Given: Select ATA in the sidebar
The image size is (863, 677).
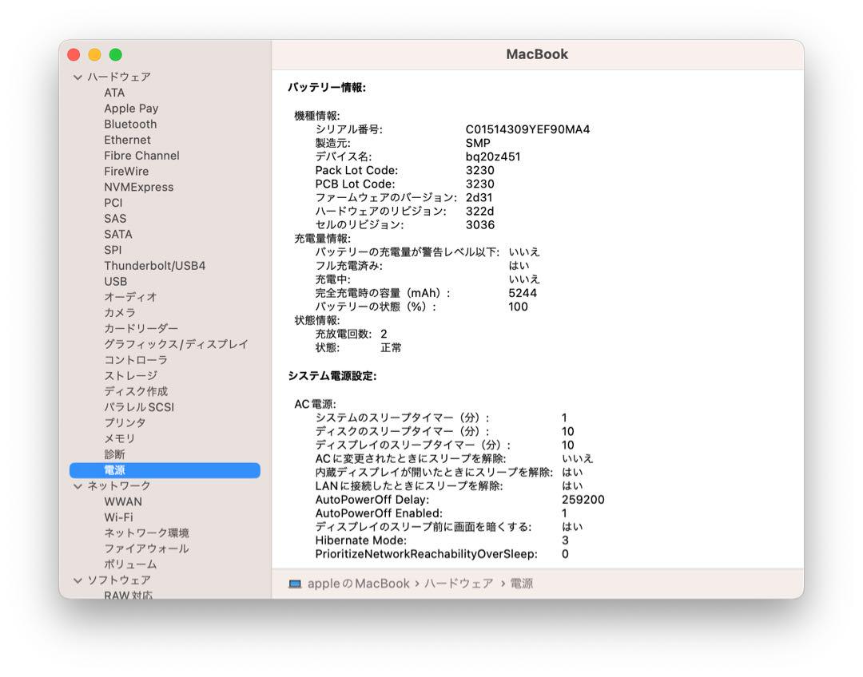Looking at the screenshot, I should (x=114, y=93).
